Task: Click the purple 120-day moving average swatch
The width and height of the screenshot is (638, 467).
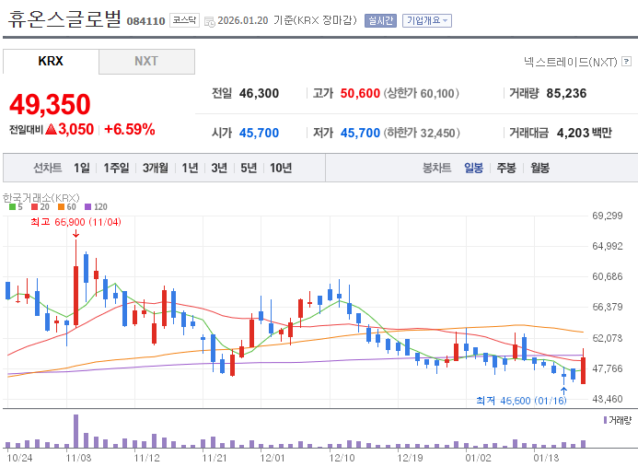Action: (87, 207)
